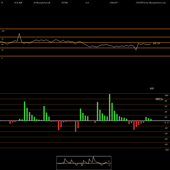Click the 6 label in mini chart
The width and height of the screenshot is (170, 170).
(x=109, y=161)
